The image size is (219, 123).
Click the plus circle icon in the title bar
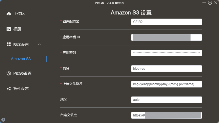tap(210, 3)
